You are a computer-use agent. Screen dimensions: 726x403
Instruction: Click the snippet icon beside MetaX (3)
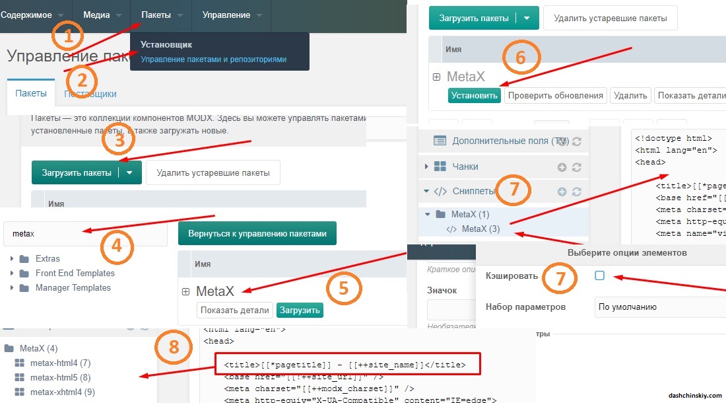point(452,228)
